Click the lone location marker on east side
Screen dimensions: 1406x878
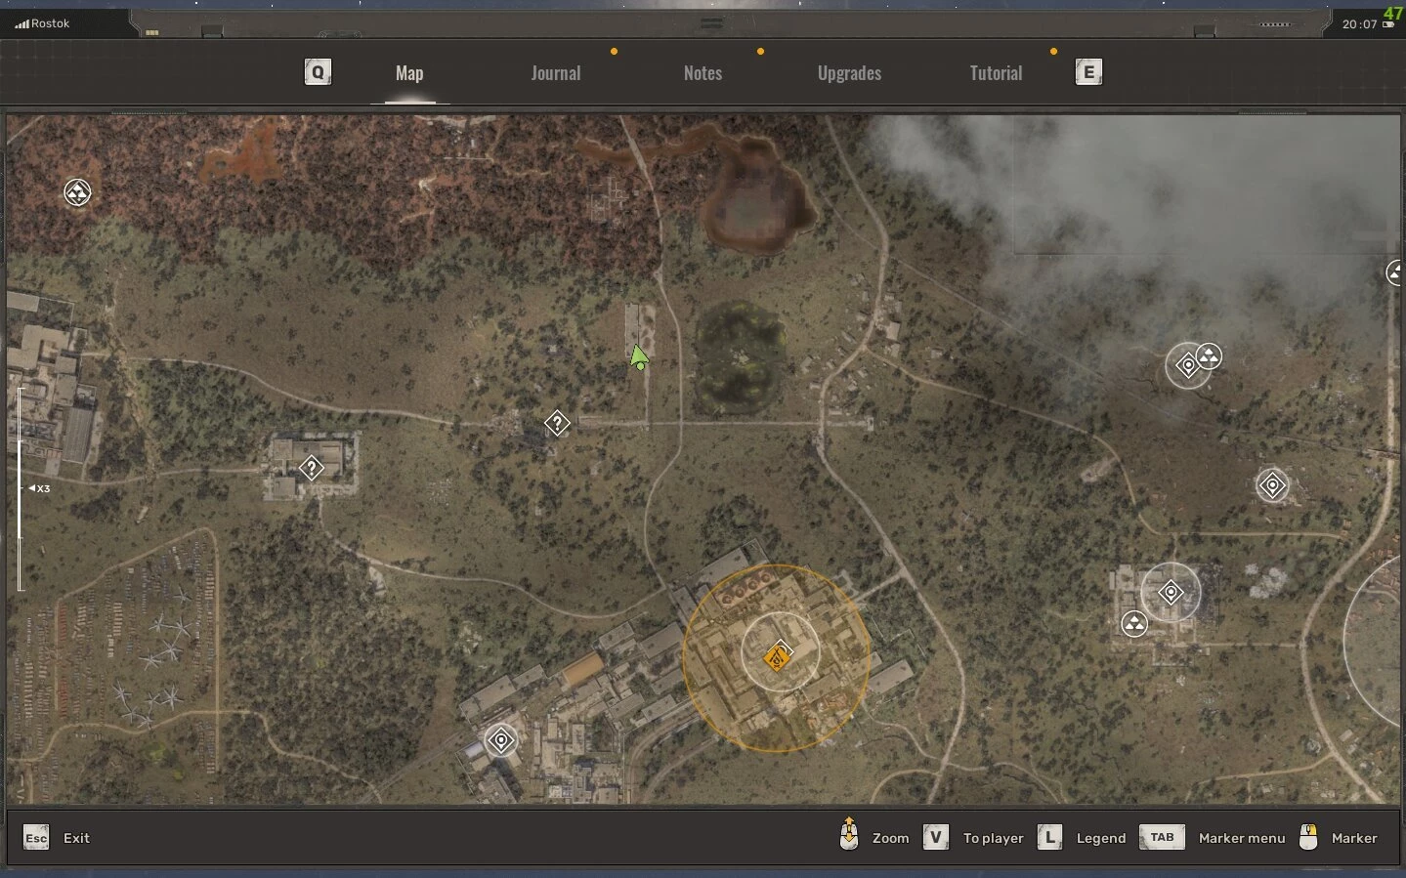point(1272,484)
